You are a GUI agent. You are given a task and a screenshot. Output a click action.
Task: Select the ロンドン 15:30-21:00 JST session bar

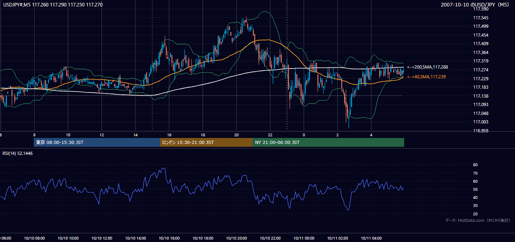[206, 142]
